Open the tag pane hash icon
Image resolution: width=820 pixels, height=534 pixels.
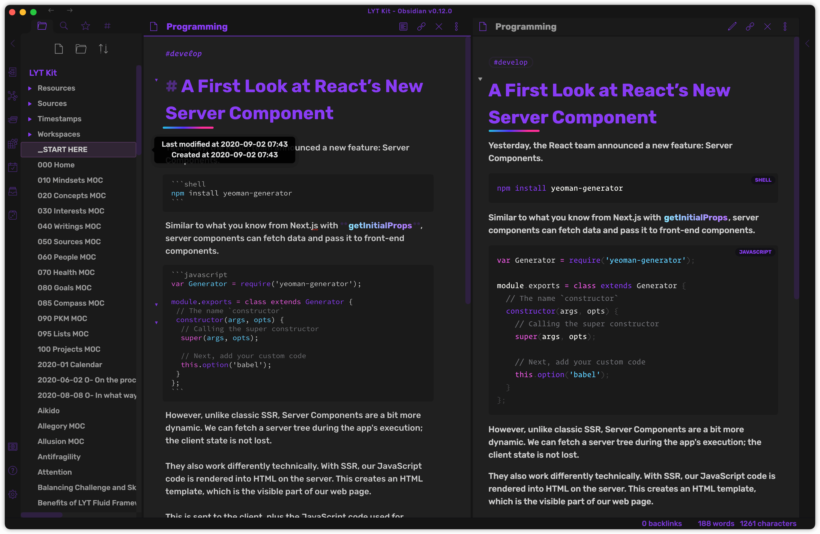[x=108, y=26]
